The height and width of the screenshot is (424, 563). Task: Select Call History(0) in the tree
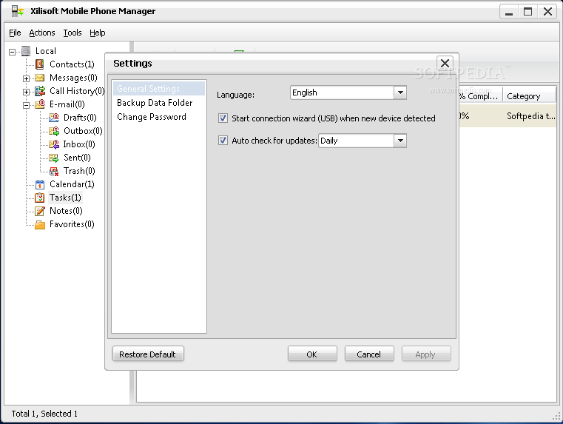coord(77,91)
